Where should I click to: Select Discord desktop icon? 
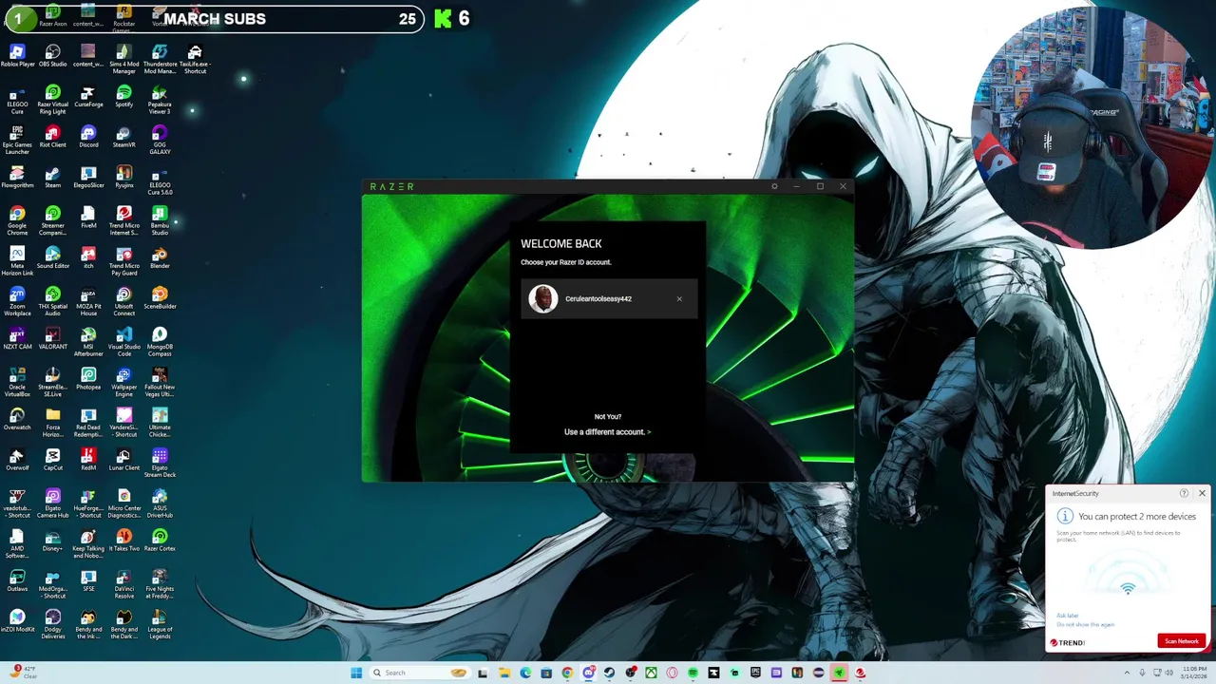tap(88, 137)
